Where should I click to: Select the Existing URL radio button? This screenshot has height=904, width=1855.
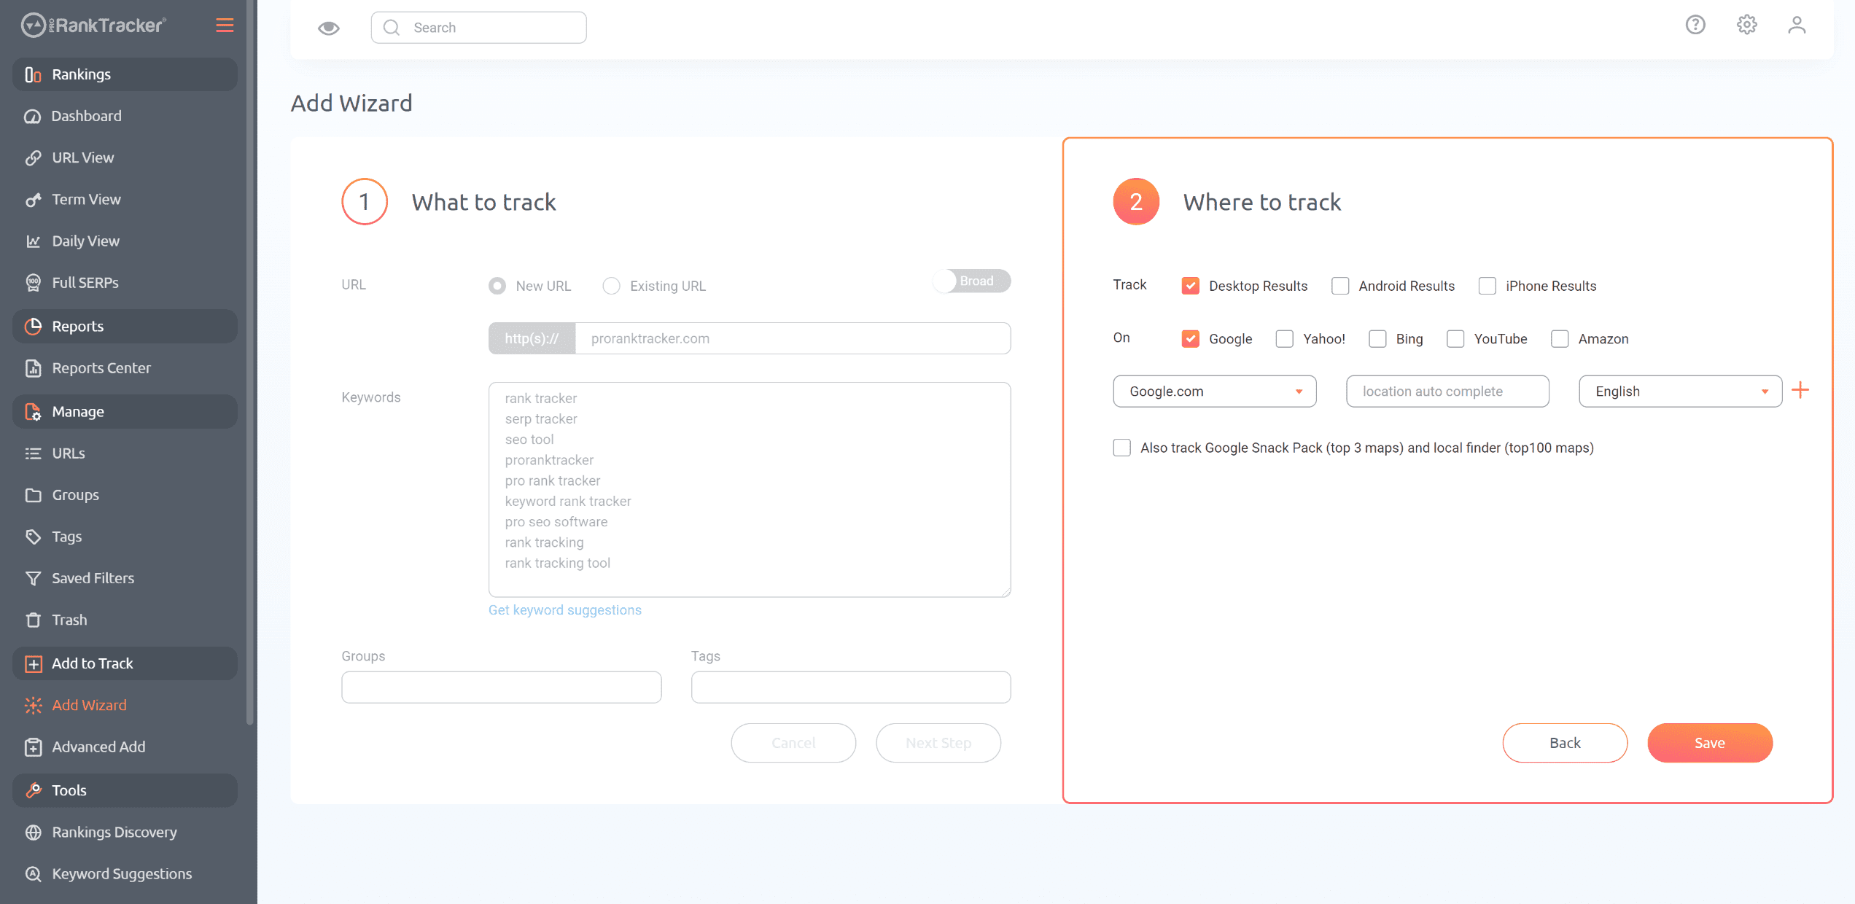point(611,286)
